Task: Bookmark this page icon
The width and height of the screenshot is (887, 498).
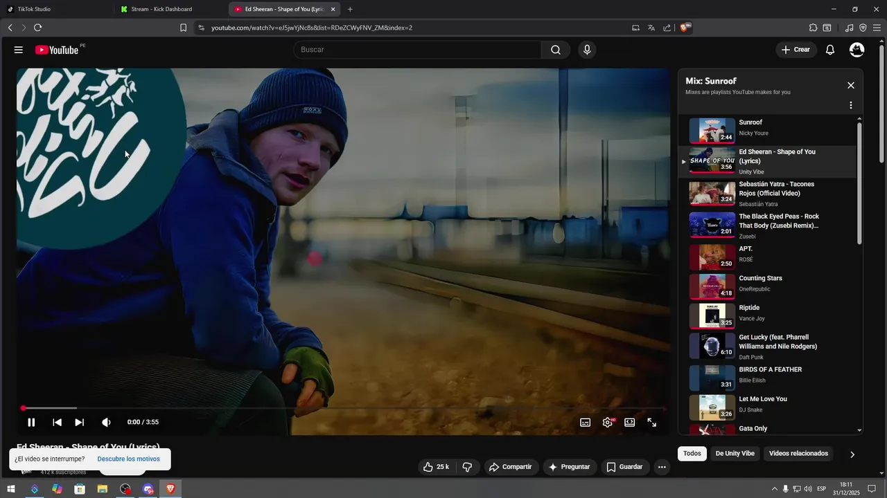Action: click(183, 28)
